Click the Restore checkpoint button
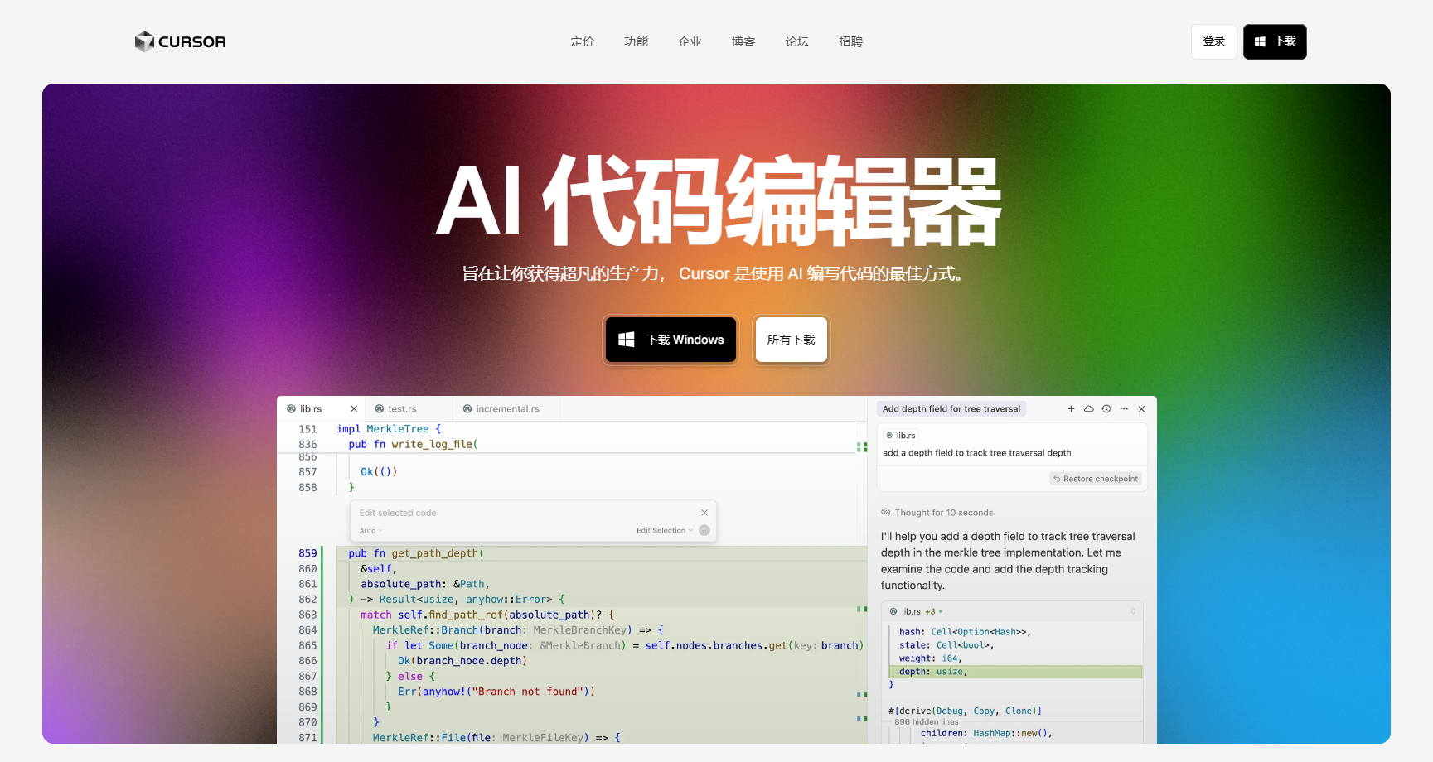 pos(1095,479)
